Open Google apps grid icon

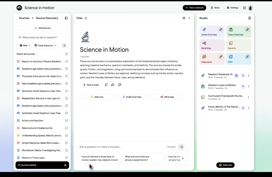[244, 8]
